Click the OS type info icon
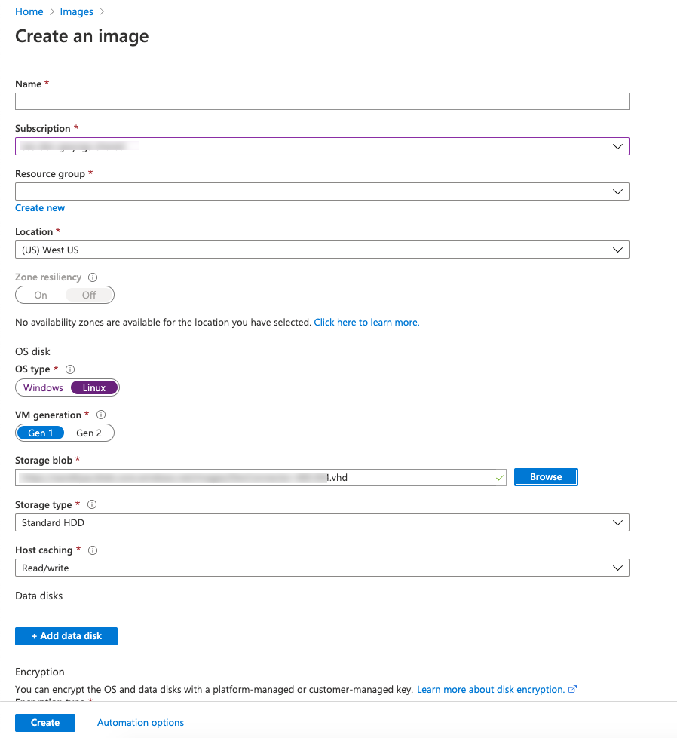The width and height of the screenshot is (677, 738). pos(70,369)
